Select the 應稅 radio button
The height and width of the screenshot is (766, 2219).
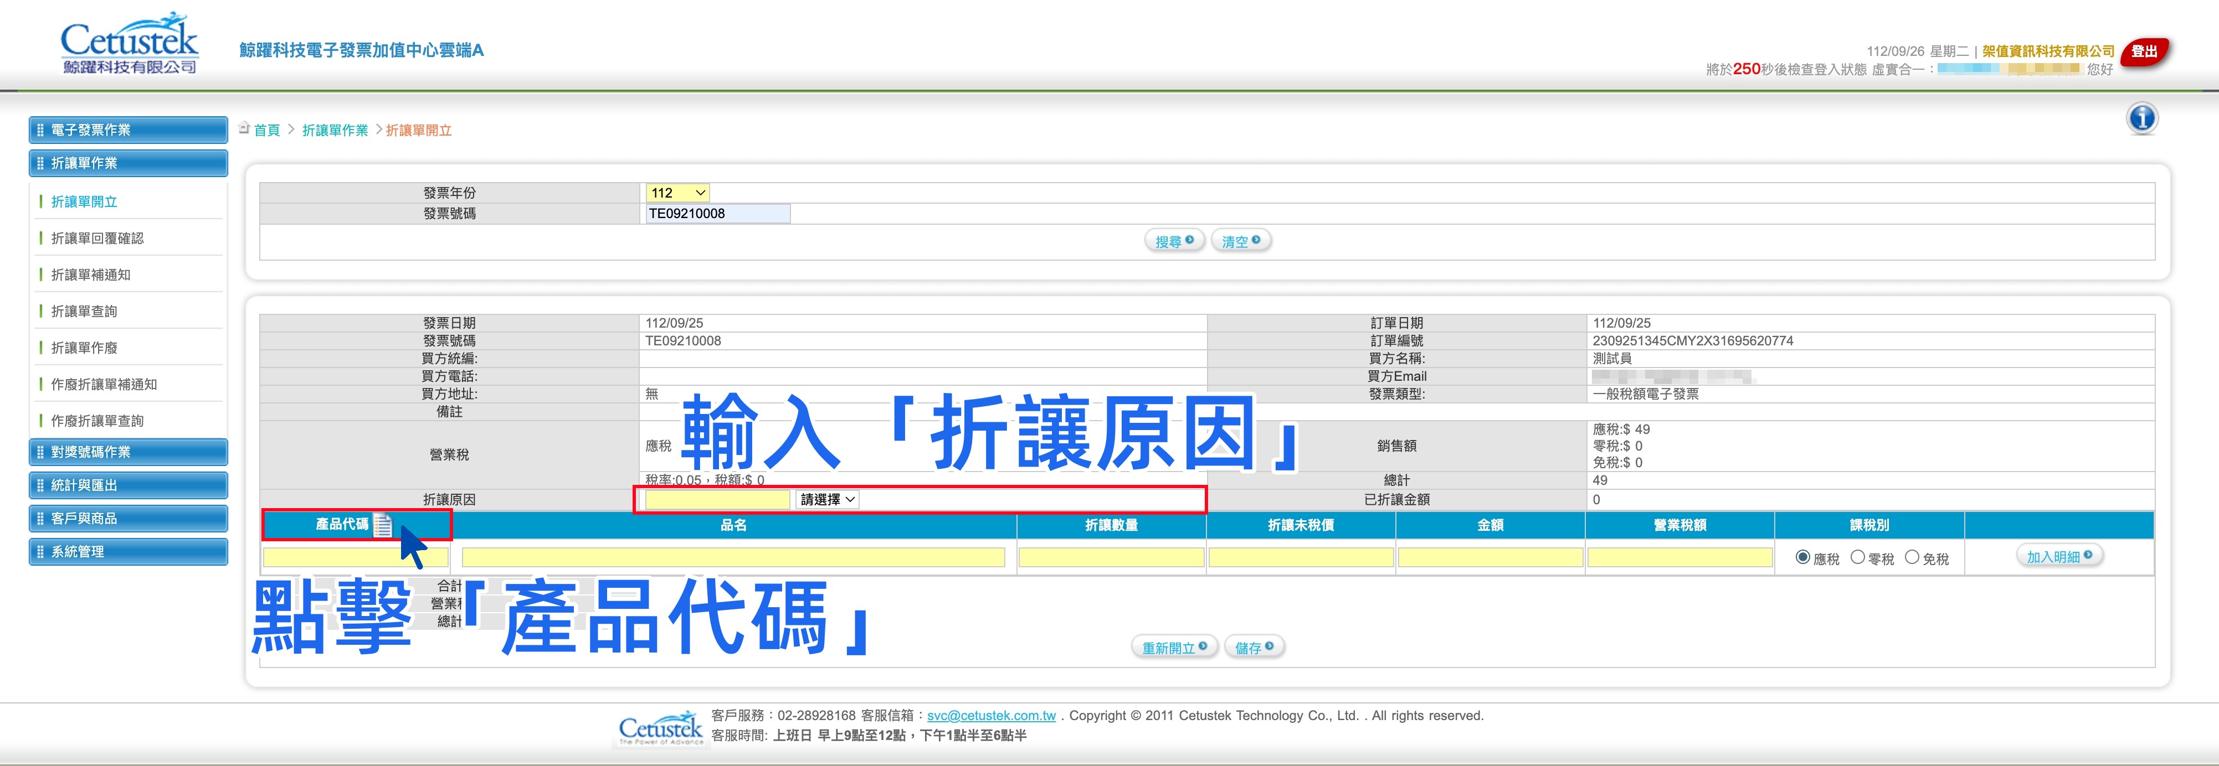click(x=1802, y=558)
